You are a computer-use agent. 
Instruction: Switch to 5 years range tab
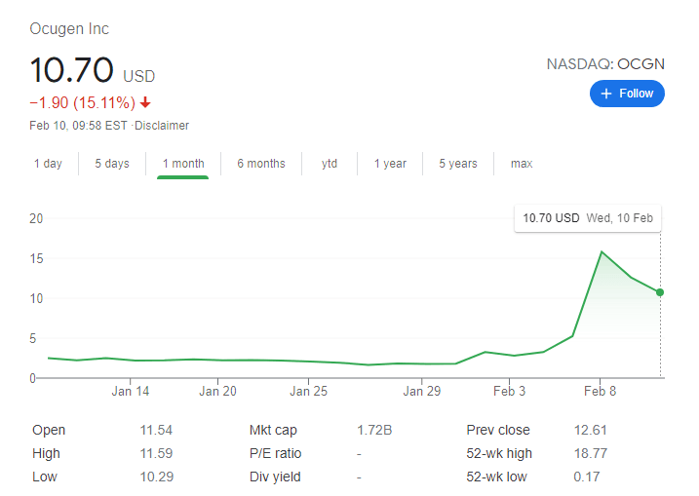click(x=458, y=164)
